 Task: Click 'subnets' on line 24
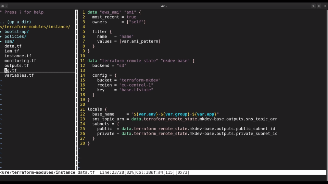101,124
